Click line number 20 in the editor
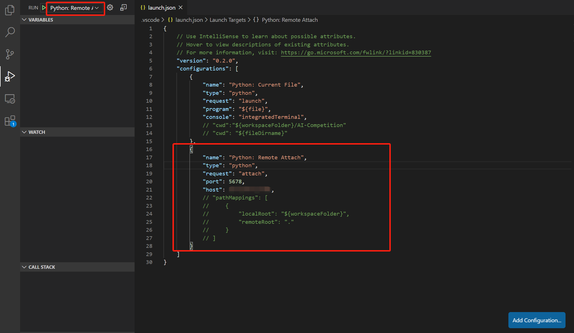Screen dimensions: 574x333 [x=149, y=181]
